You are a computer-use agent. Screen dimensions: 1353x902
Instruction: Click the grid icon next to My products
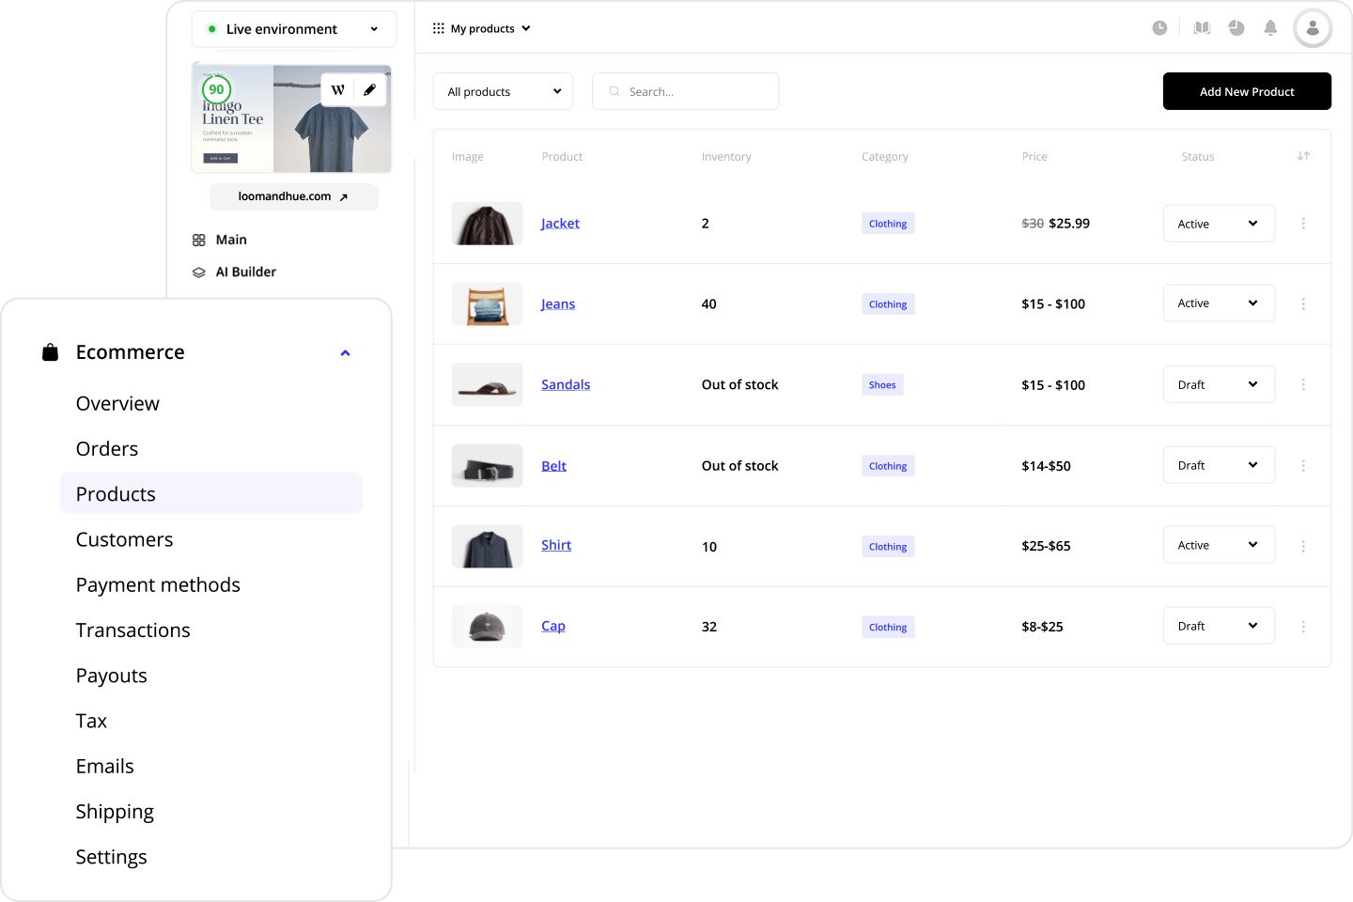pos(438,28)
